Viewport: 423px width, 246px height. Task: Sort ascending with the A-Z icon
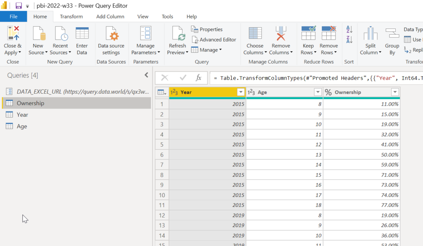[349, 30]
